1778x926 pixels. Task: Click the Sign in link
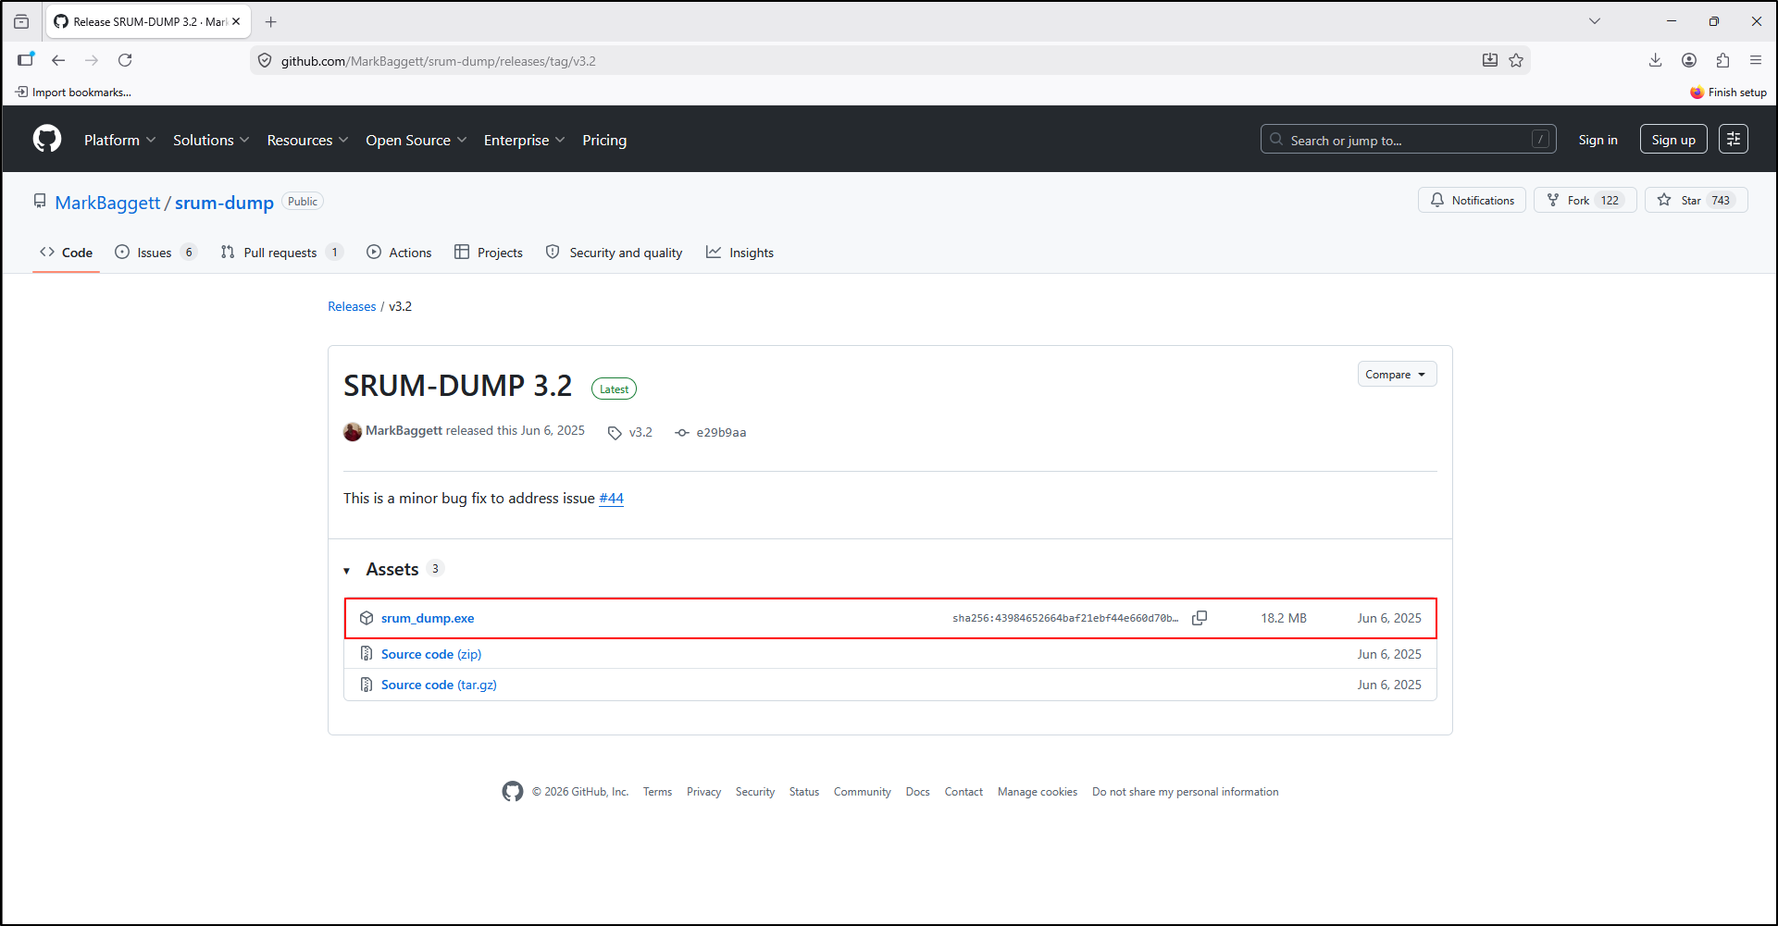tap(1598, 140)
